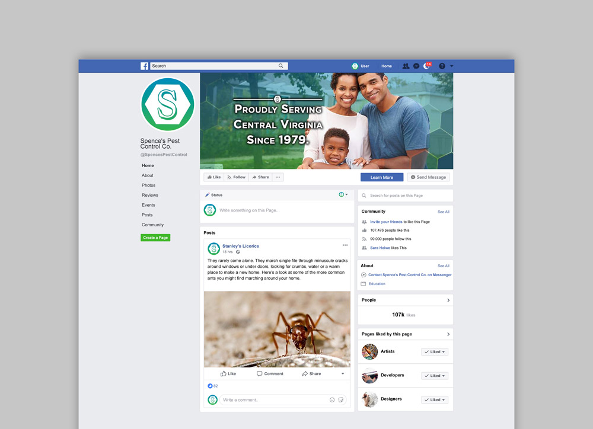This screenshot has height=429, width=593.
Task: Expand the People section chevron
Action: pyautogui.click(x=448, y=300)
